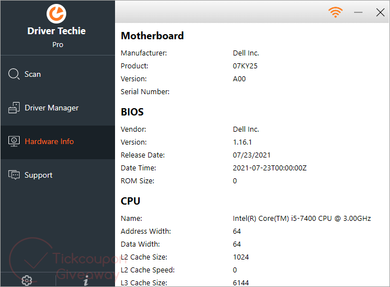Image resolution: width=390 pixels, height=287 pixels.
Task: Click the Driver Techie logo icon
Action: click(x=57, y=13)
